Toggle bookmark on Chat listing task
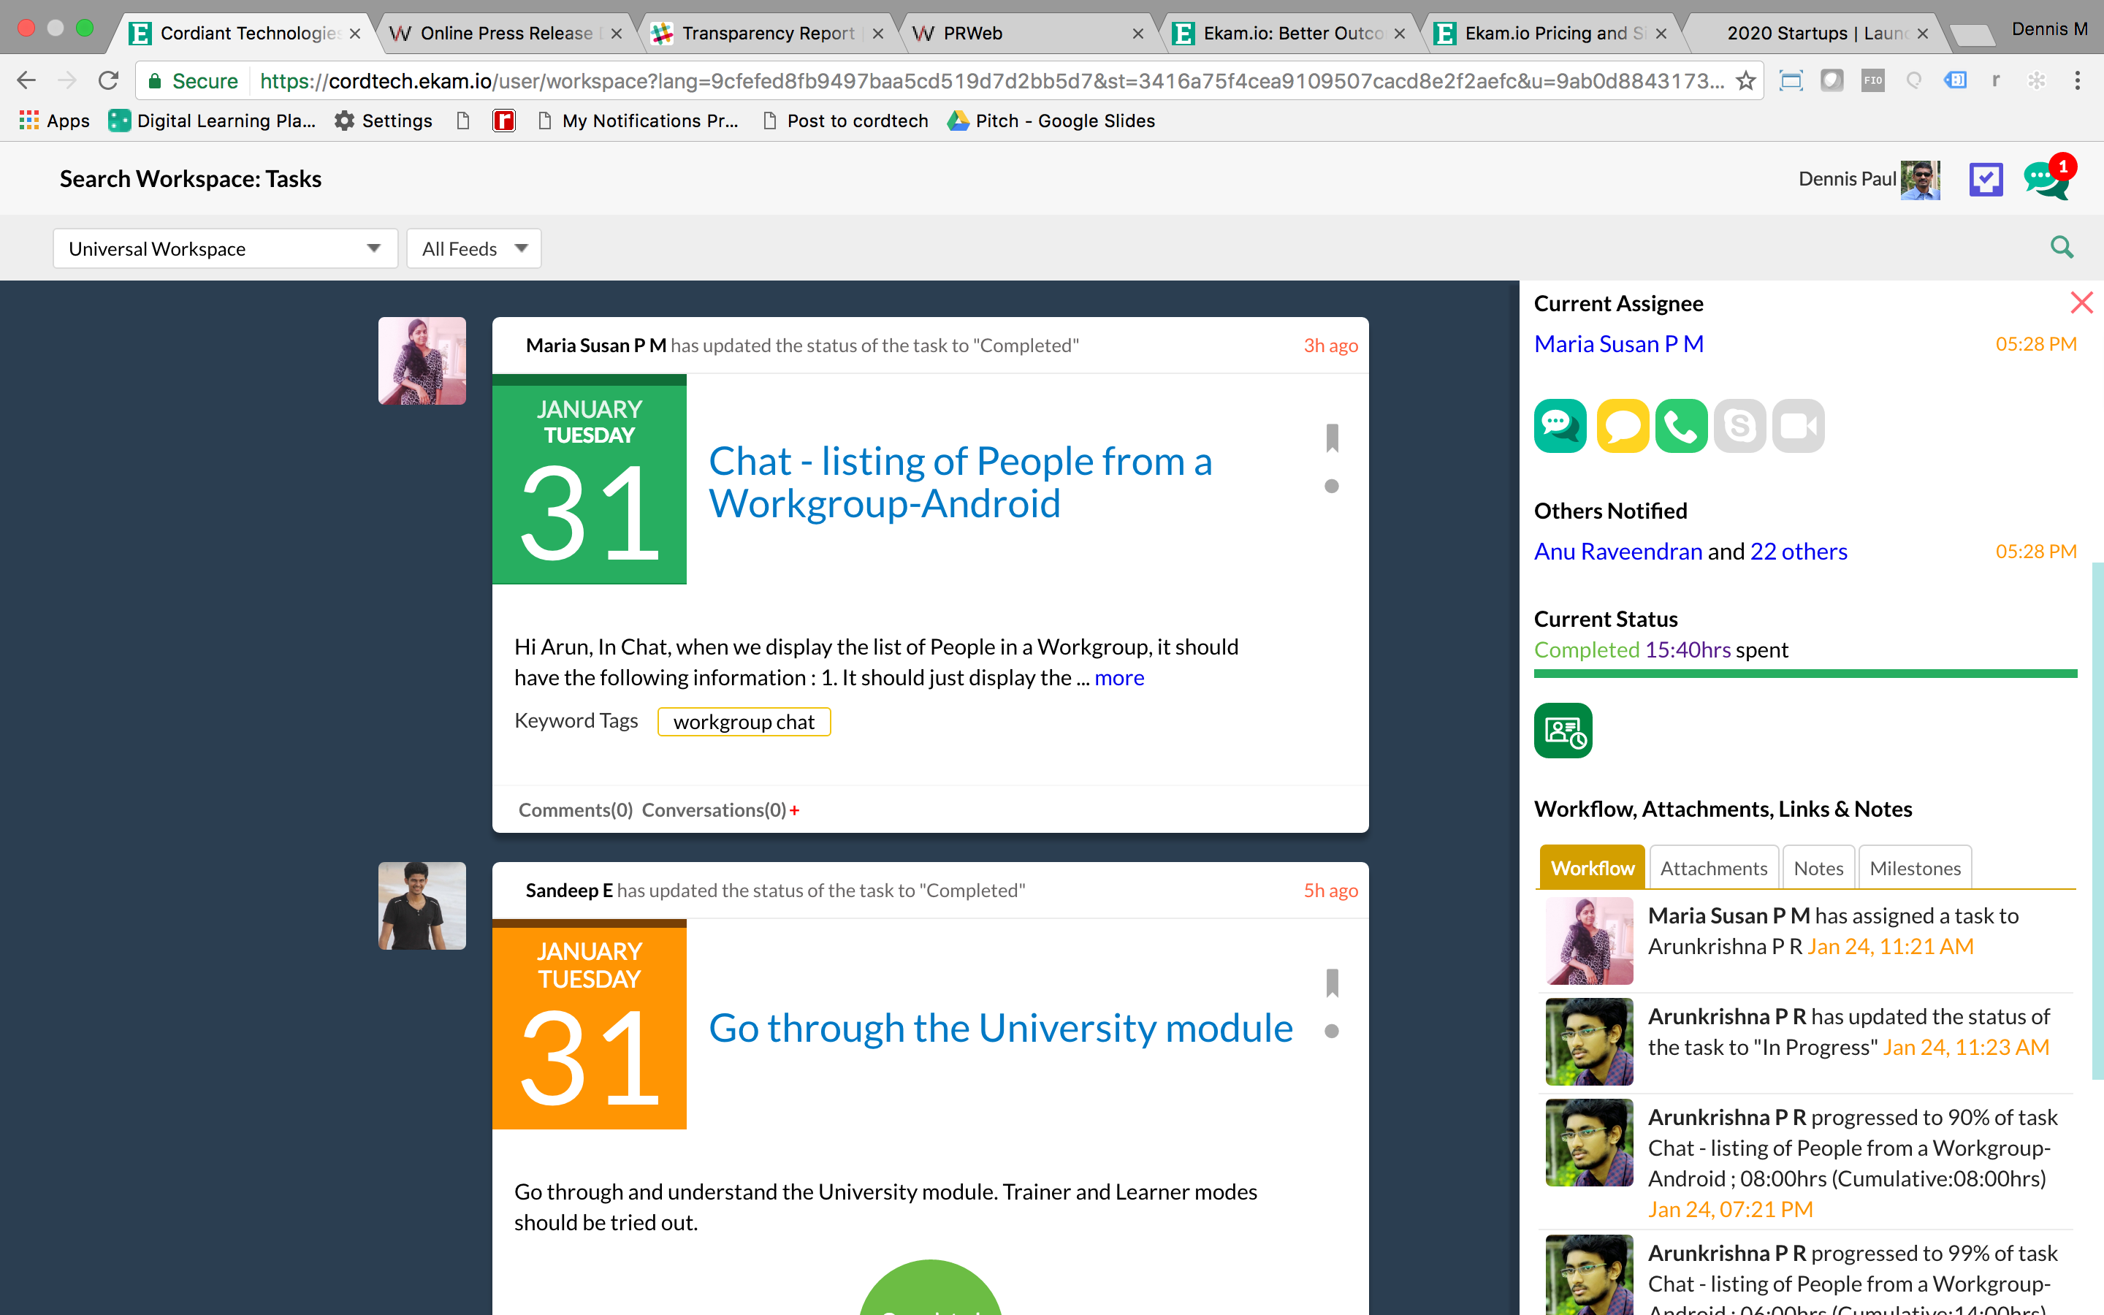This screenshot has width=2104, height=1315. click(x=1332, y=438)
